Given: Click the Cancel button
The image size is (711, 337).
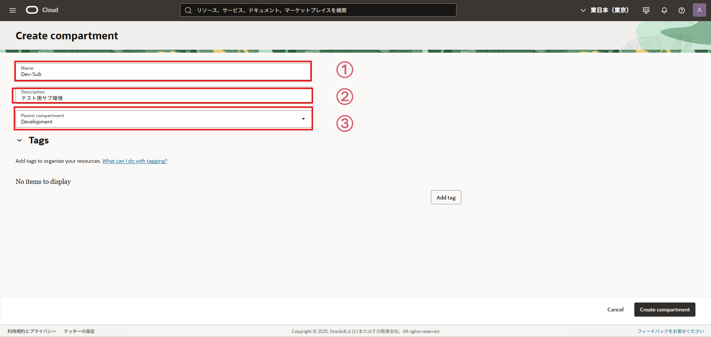Looking at the screenshot, I should tap(615, 310).
